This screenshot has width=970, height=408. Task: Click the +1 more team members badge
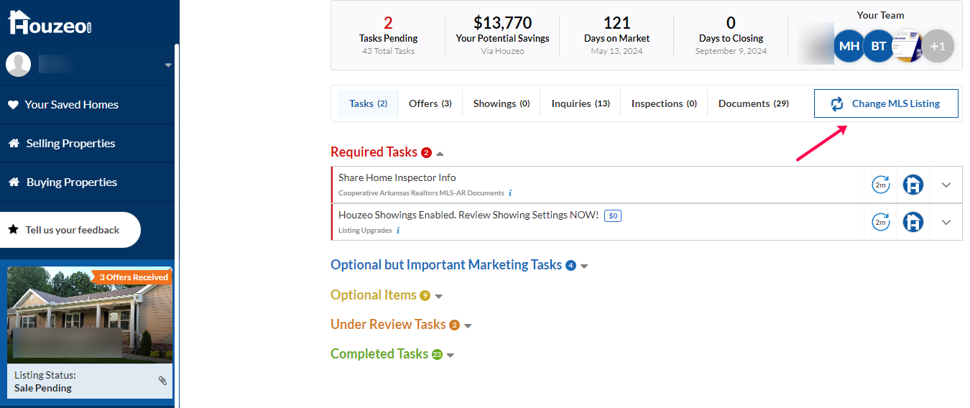(938, 46)
